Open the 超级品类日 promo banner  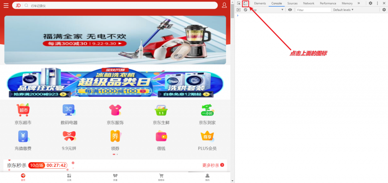click(x=115, y=82)
